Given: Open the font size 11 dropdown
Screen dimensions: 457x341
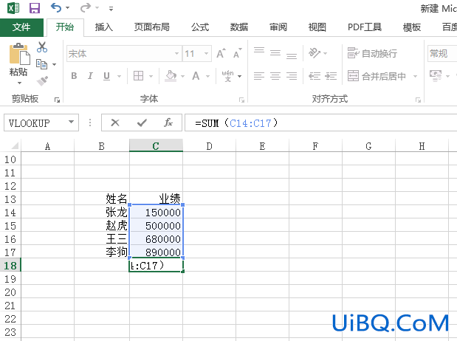Looking at the screenshot, I should point(206,54).
